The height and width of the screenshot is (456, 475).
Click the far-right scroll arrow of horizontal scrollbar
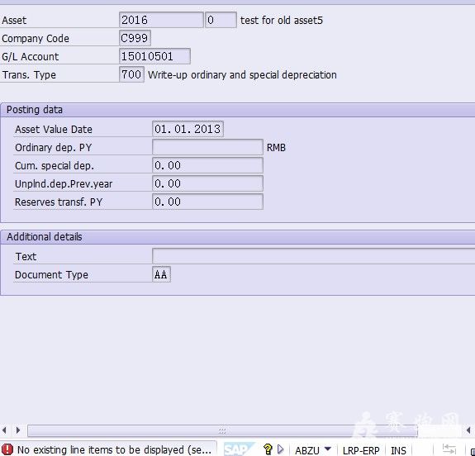click(x=468, y=430)
